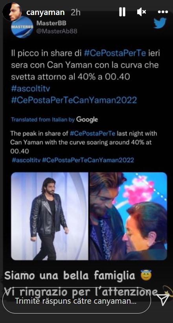The width and height of the screenshot is (173, 323).
Task: Pause the story with the pause icon
Action: tap(122, 12)
